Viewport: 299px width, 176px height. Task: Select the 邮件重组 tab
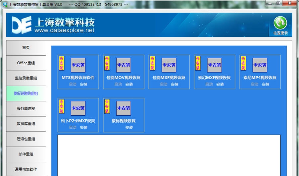pyautogui.click(x=26, y=154)
